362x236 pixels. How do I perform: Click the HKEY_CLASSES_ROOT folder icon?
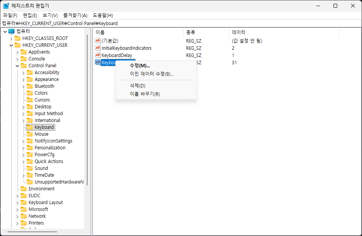point(18,38)
